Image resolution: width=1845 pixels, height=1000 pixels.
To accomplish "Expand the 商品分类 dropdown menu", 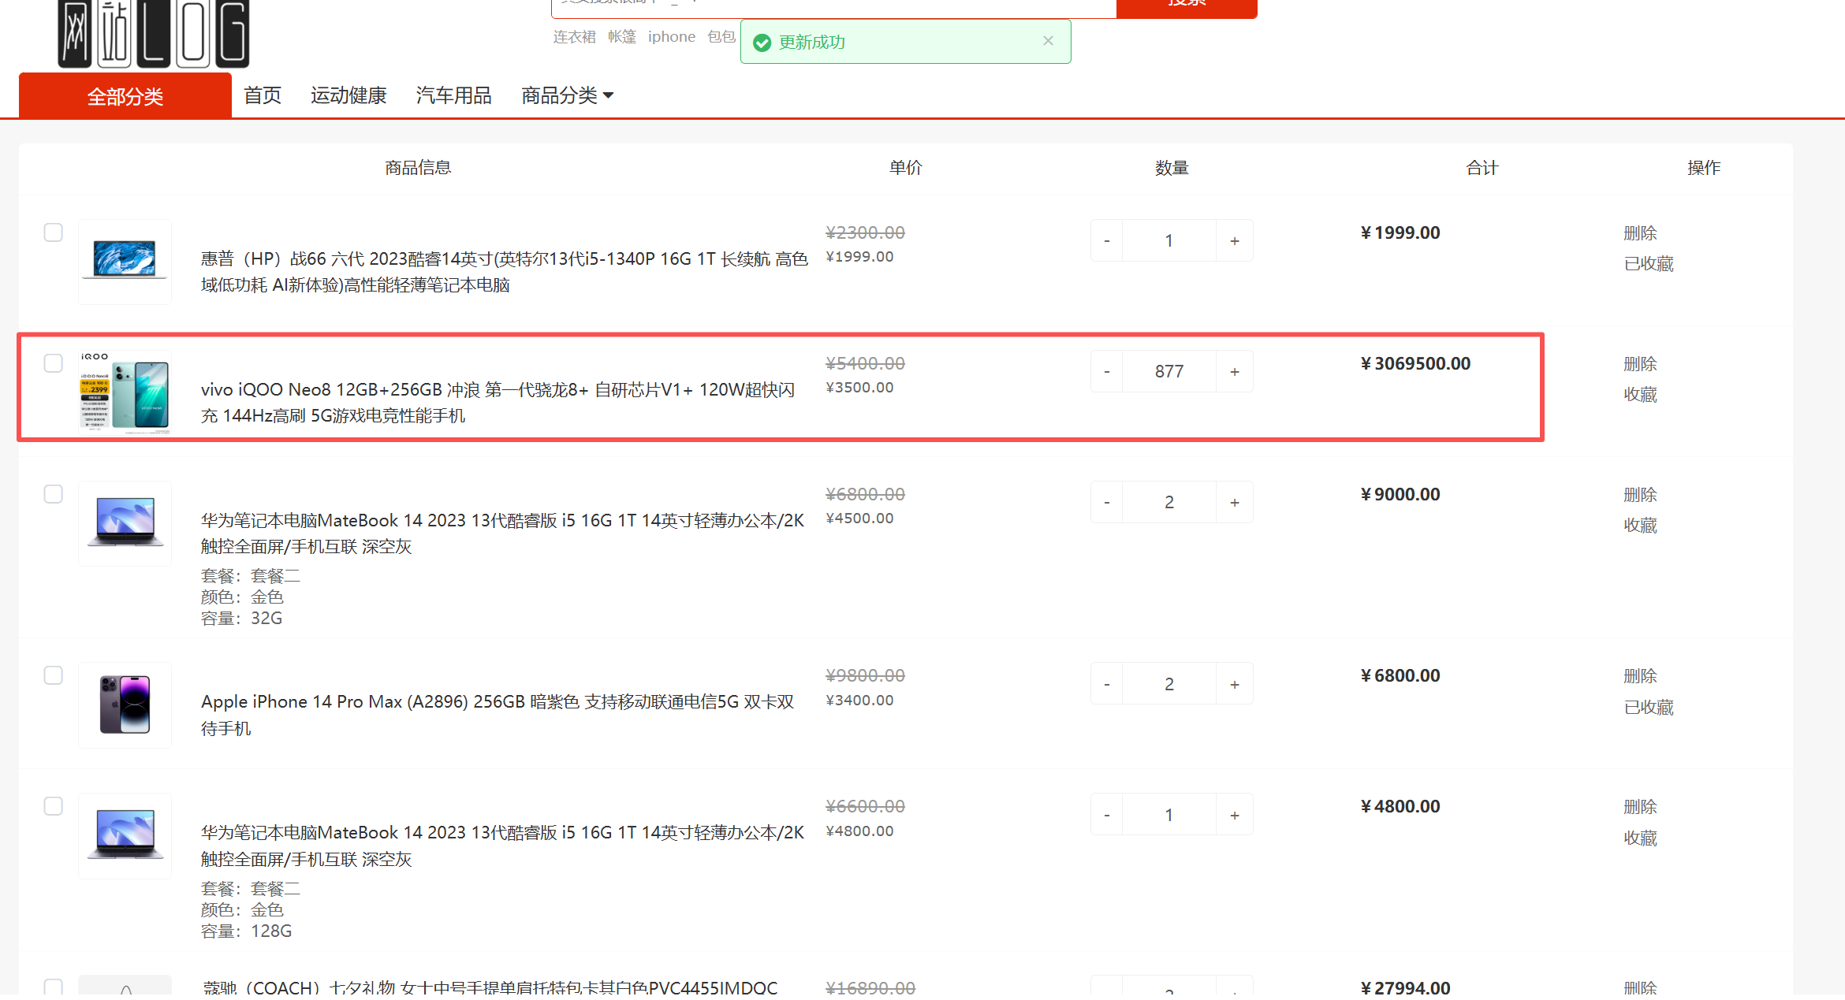I will (x=568, y=95).
